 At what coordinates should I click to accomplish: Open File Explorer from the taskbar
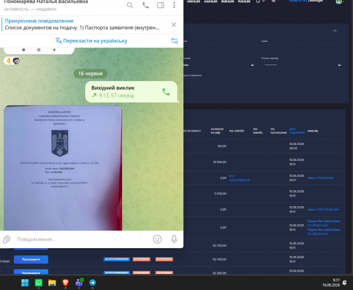tap(52, 283)
